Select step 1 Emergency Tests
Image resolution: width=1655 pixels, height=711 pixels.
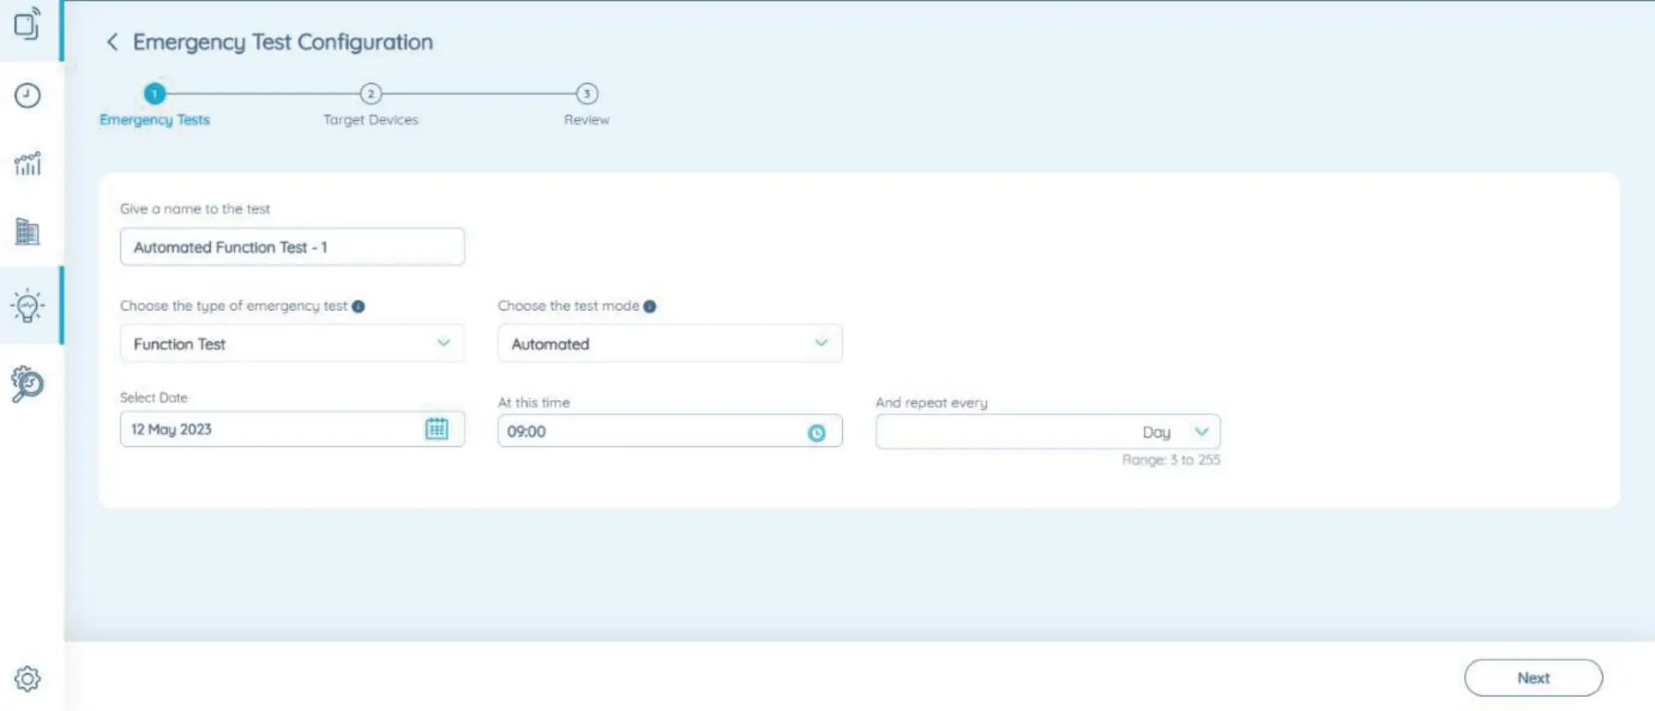coord(155,94)
